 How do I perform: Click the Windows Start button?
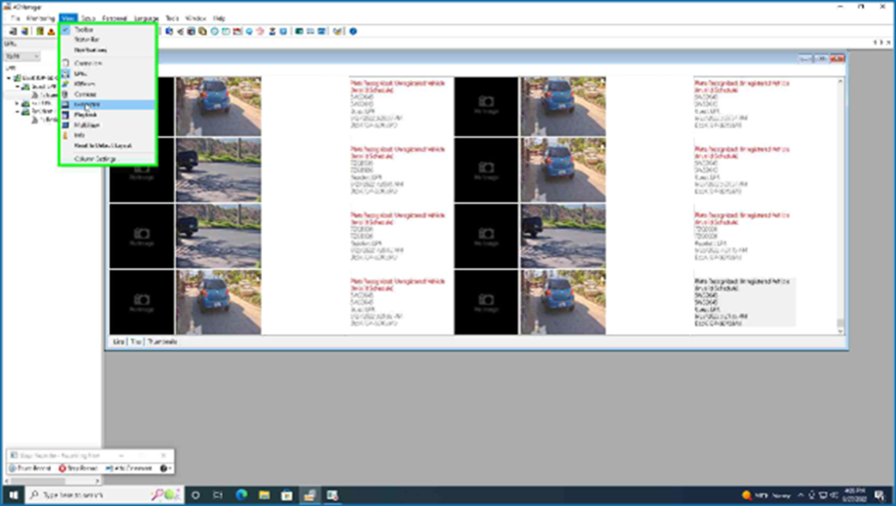pos(12,495)
